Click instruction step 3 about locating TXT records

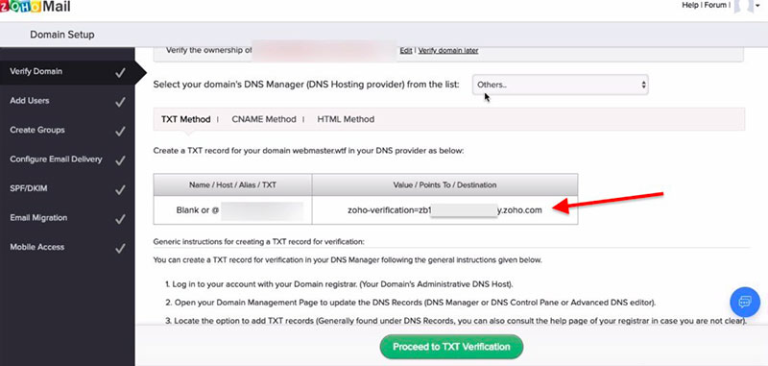point(455,322)
